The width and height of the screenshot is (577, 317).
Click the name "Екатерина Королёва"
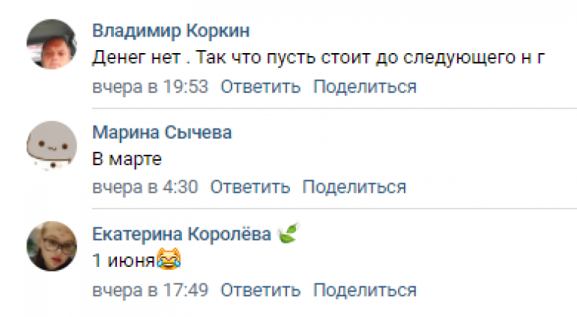pyautogui.click(x=181, y=234)
